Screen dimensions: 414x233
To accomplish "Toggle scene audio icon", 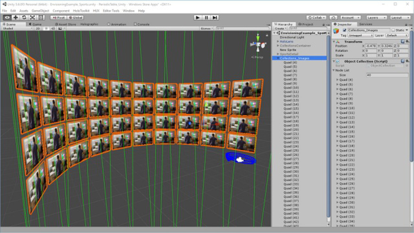I will pos(53,29).
